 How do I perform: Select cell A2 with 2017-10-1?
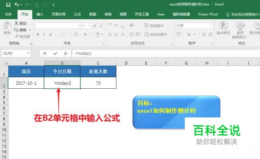(x=26, y=83)
